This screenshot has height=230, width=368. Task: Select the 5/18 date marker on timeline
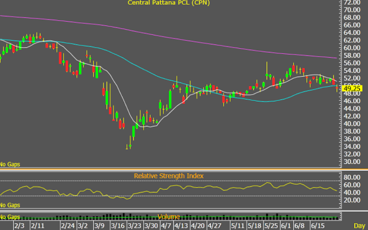tap(254, 226)
